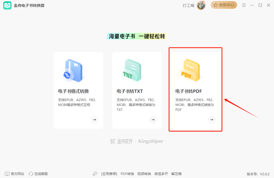Click the 电子书转PDF card description text

pyautogui.click(x=195, y=105)
